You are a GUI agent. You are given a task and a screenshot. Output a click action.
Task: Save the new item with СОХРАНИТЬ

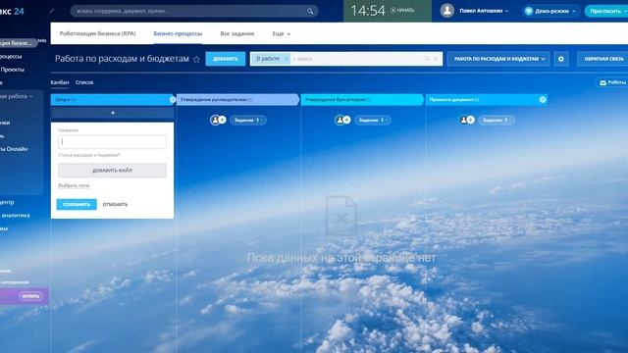point(77,205)
